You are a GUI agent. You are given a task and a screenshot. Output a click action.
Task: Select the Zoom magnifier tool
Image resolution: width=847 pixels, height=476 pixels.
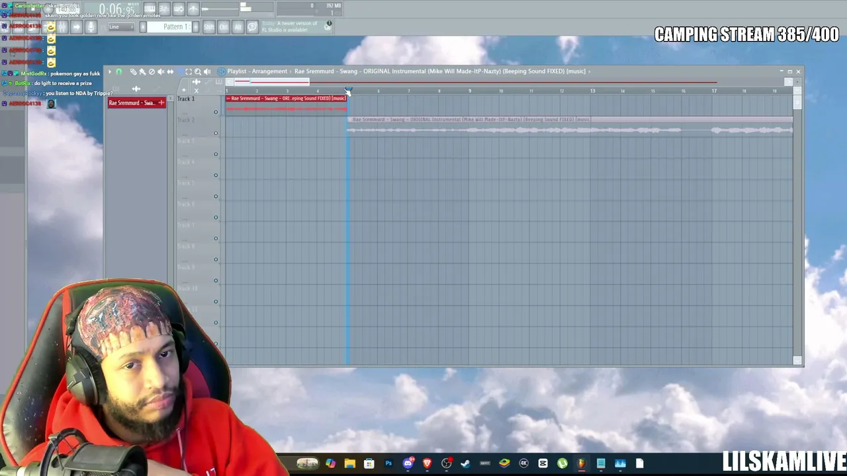(198, 71)
